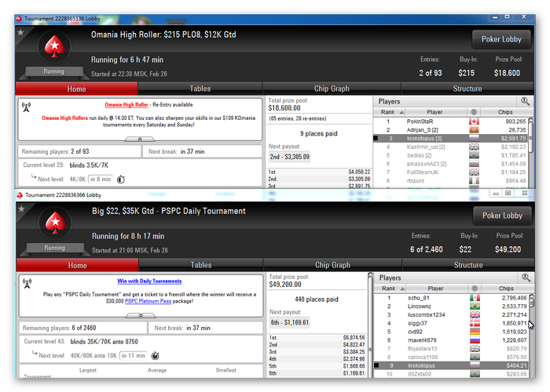Click Canada flag next to PokinStaR
This screenshot has height=392, width=550.
474,122
